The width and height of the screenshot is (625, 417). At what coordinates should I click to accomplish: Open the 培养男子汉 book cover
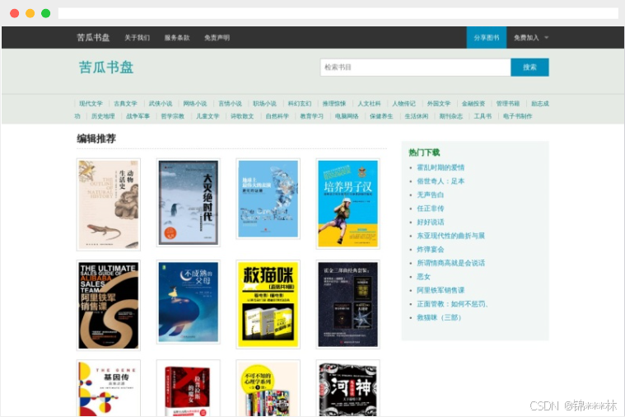pyautogui.click(x=348, y=204)
